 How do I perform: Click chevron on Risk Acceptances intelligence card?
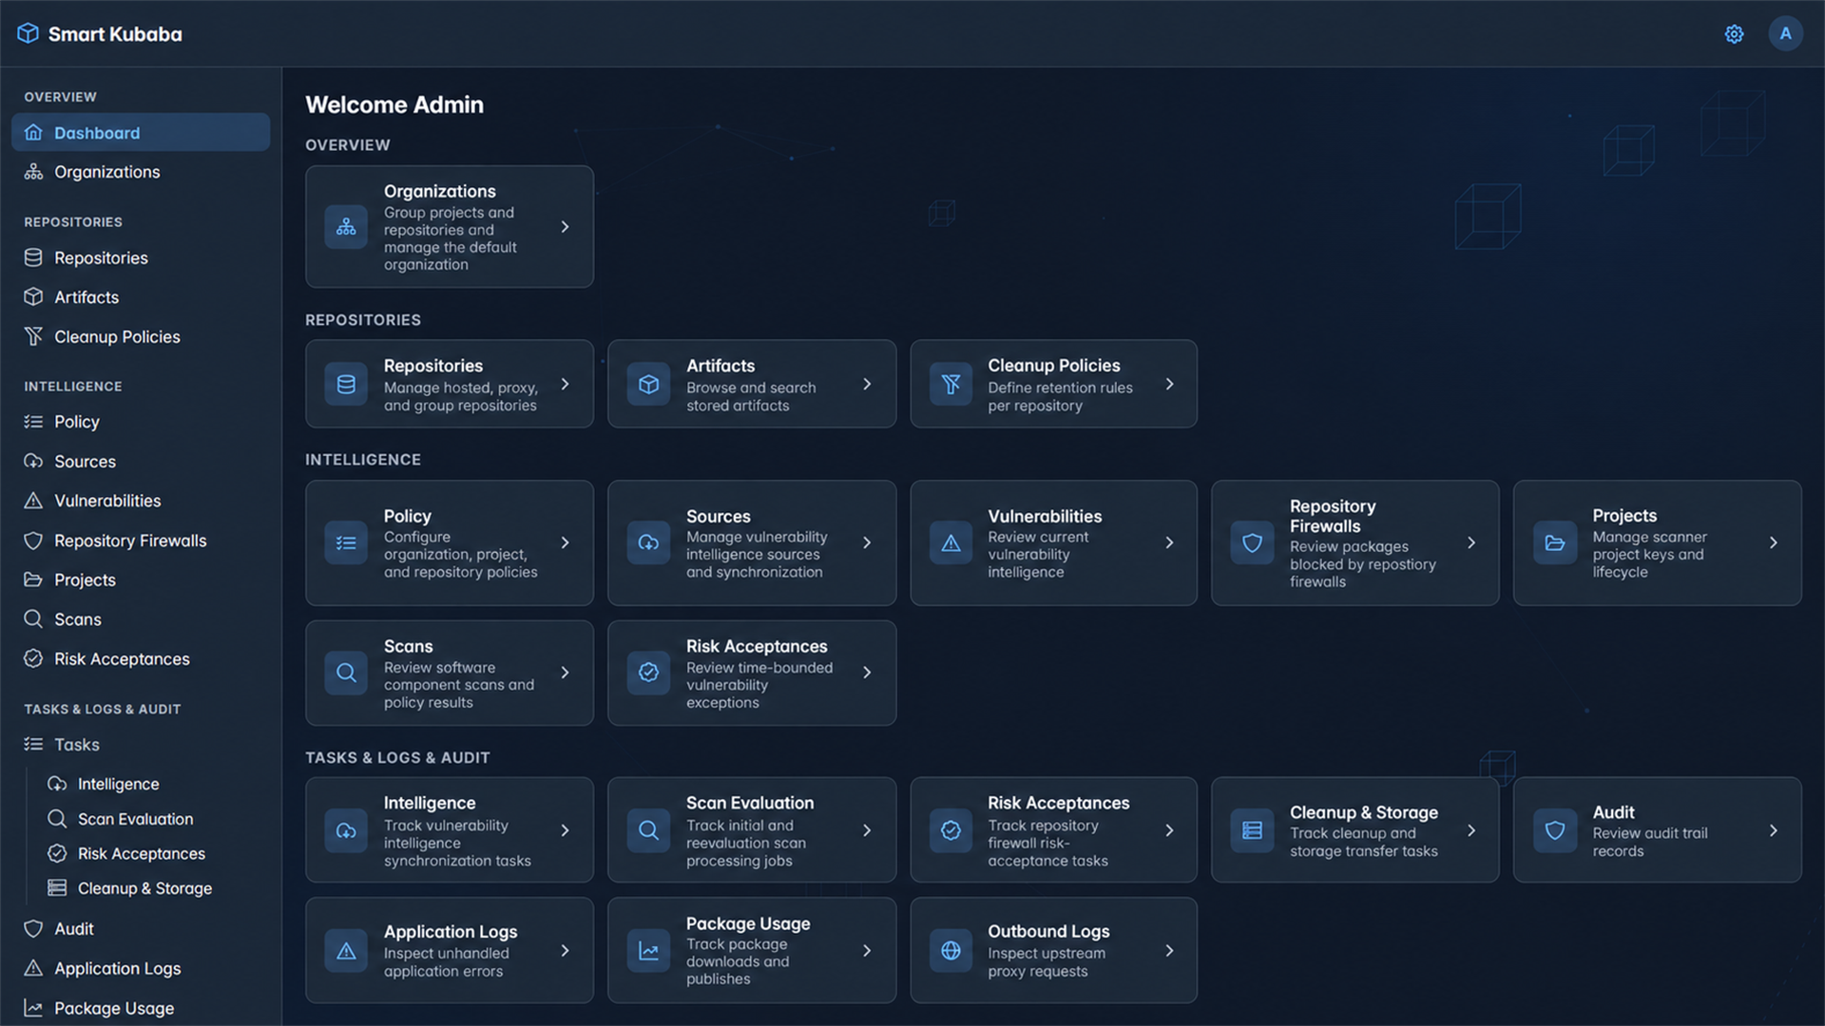[x=867, y=673]
